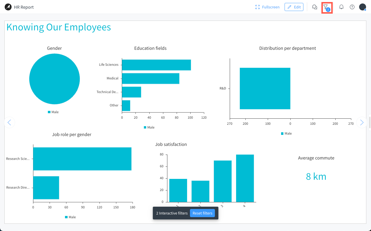Open the help question mark icon
The image size is (371, 231).
pyautogui.click(x=352, y=7)
